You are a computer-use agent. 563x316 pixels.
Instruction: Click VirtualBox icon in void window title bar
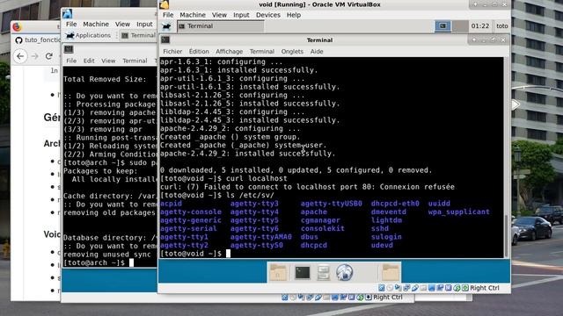click(x=165, y=4)
